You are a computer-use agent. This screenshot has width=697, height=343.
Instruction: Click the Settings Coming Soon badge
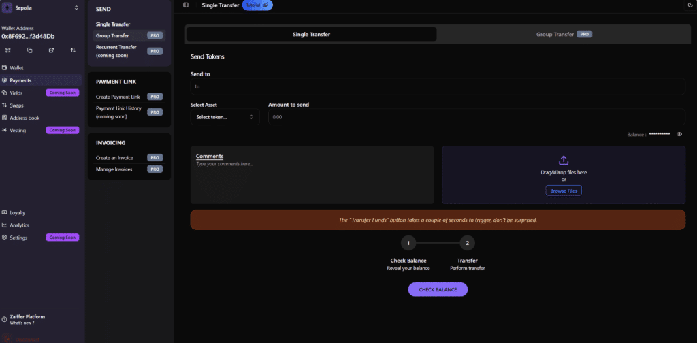(63, 238)
